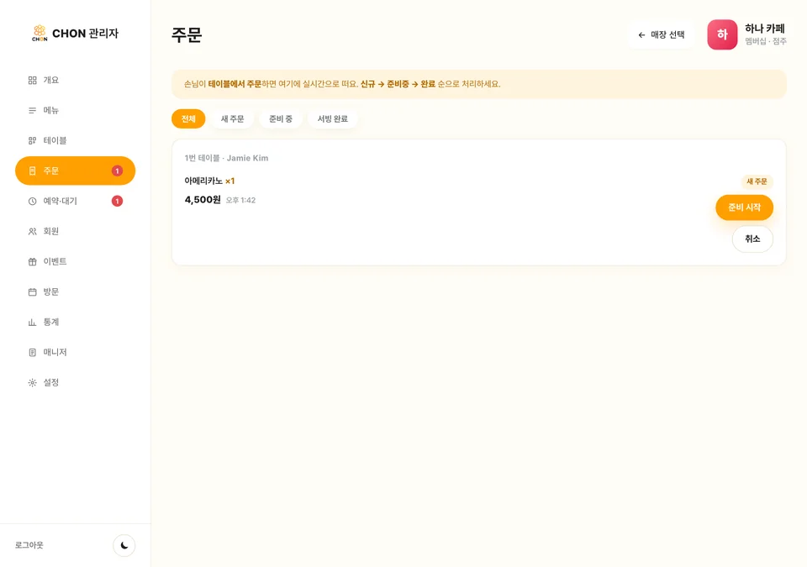Image resolution: width=807 pixels, height=567 pixels.
Task: Filter orders by 새 주문
Action: (233, 118)
